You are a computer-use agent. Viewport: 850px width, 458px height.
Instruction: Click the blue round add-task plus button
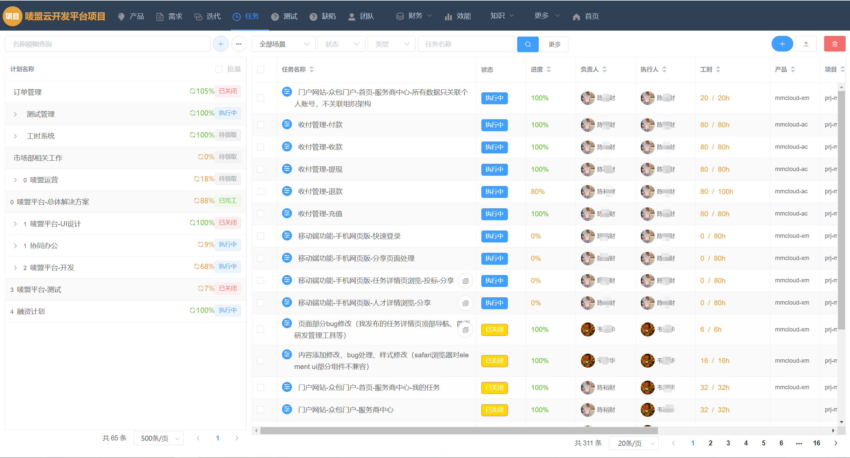pos(782,44)
